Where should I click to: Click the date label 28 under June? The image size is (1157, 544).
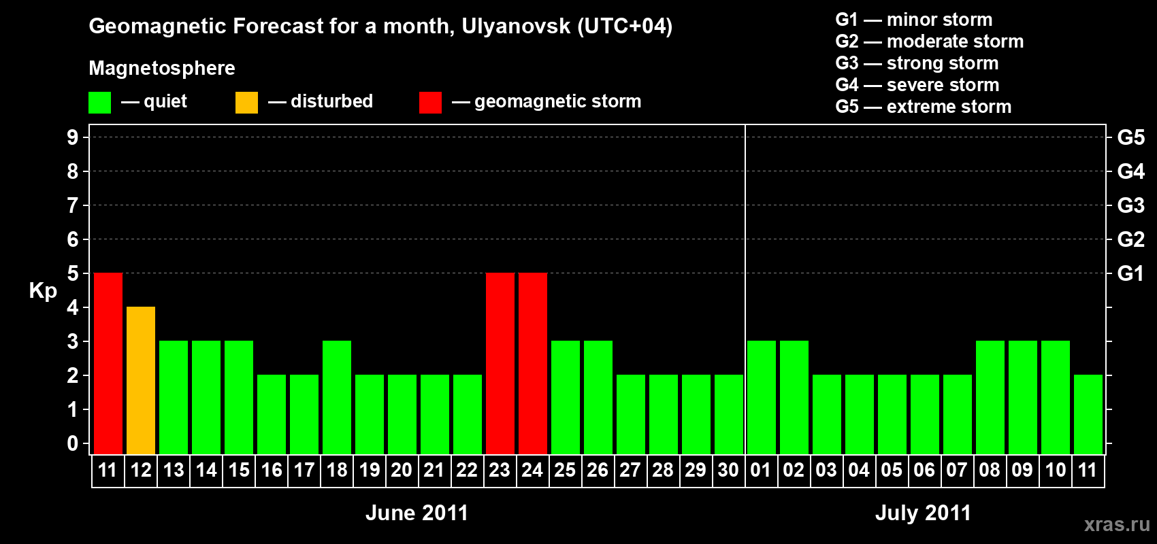click(663, 471)
